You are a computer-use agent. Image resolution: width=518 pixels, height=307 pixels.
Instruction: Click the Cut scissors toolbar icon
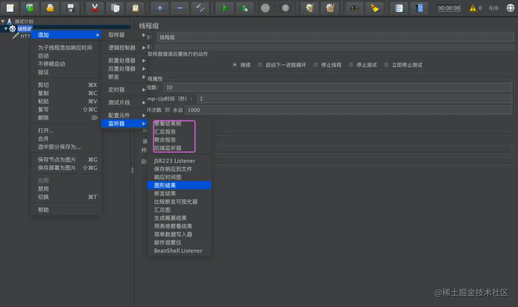[95, 8]
